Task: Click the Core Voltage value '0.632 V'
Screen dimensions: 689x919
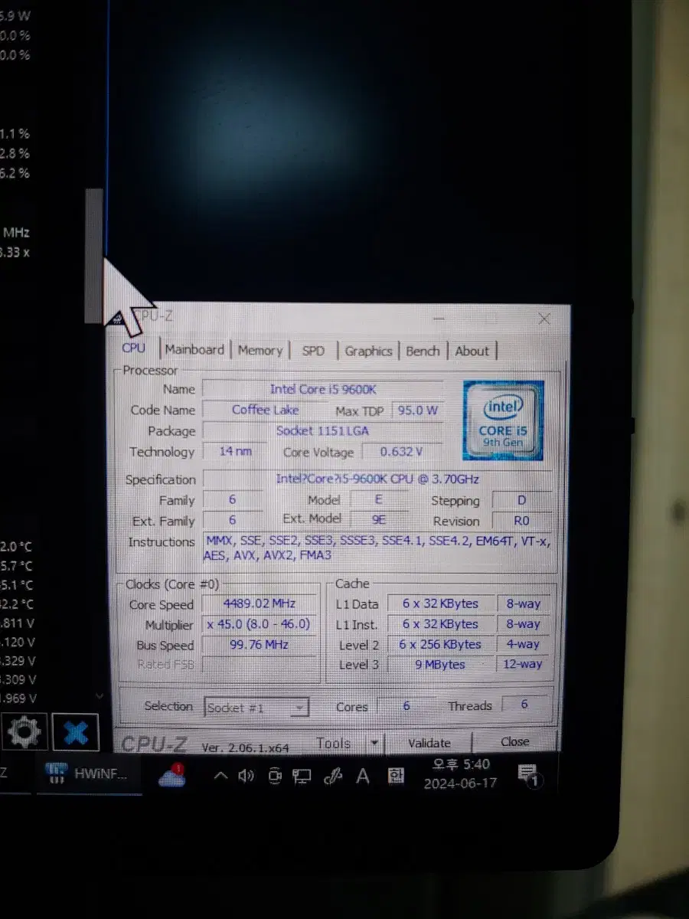Action: (x=402, y=452)
